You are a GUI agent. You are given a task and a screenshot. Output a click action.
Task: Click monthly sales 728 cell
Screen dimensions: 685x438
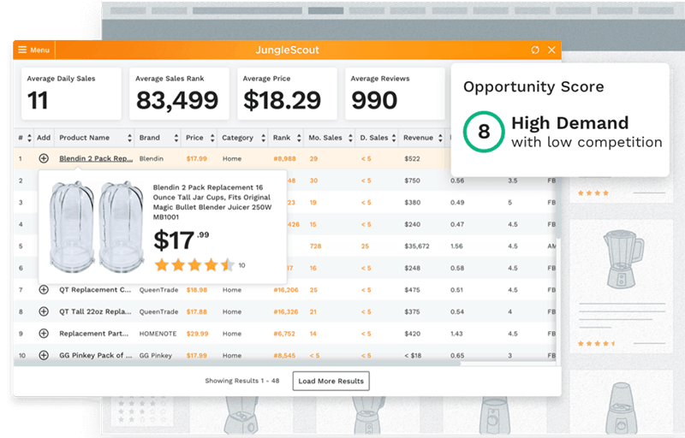click(x=315, y=246)
